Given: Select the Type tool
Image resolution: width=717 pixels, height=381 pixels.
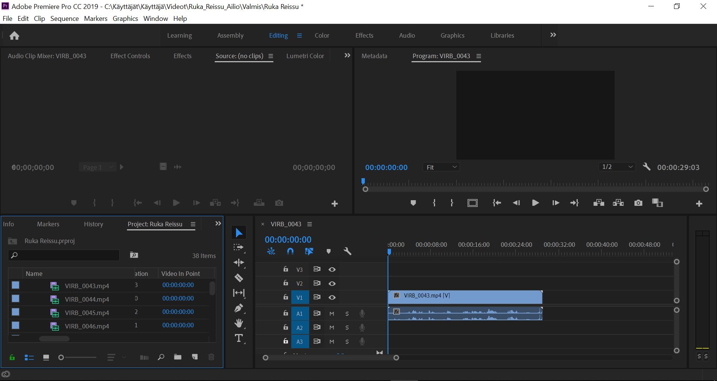Looking at the screenshot, I should 239,339.
